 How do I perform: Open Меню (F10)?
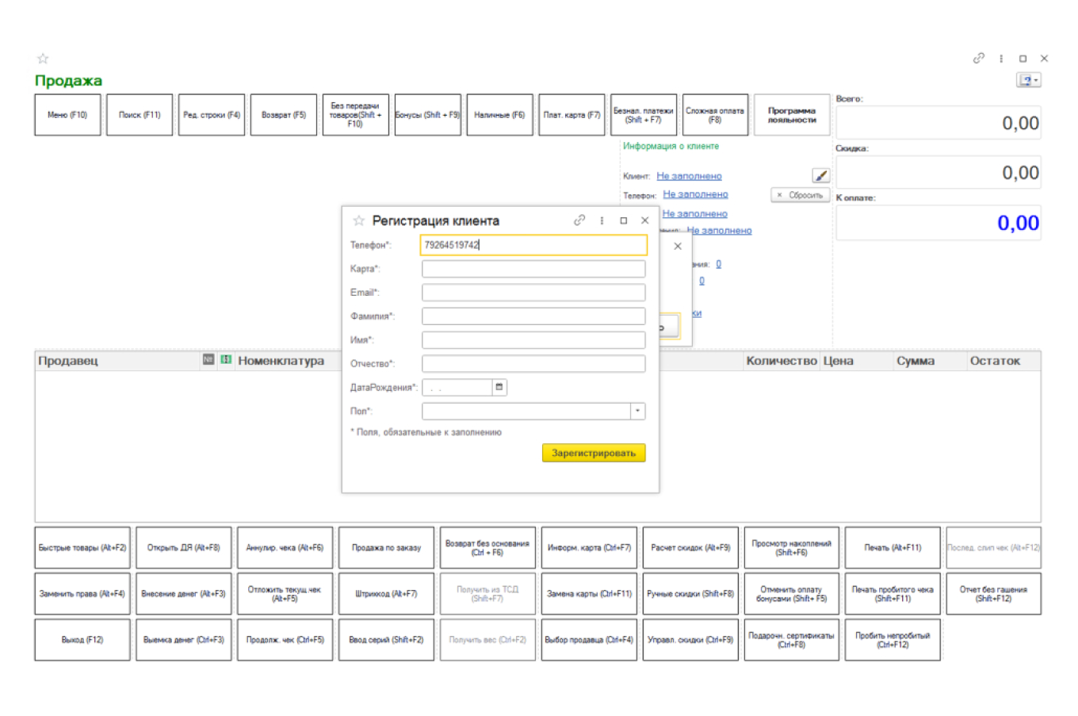click(x=67, y=115)
